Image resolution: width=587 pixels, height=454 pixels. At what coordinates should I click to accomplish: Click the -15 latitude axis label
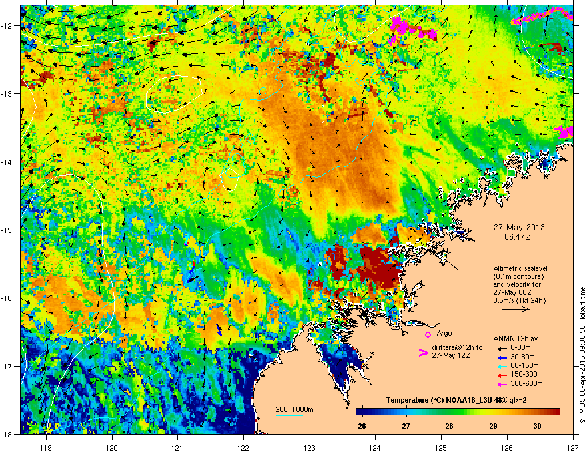pos(9,230)
